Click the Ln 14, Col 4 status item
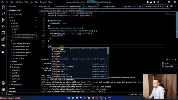Screen dimensions: 178x100 click(x=133, y=94)
